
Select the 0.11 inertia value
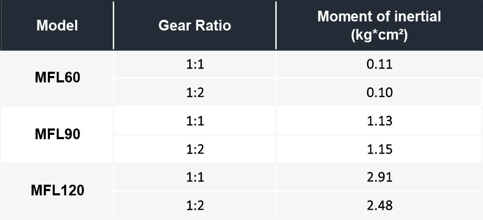click(x=380, y=64)
